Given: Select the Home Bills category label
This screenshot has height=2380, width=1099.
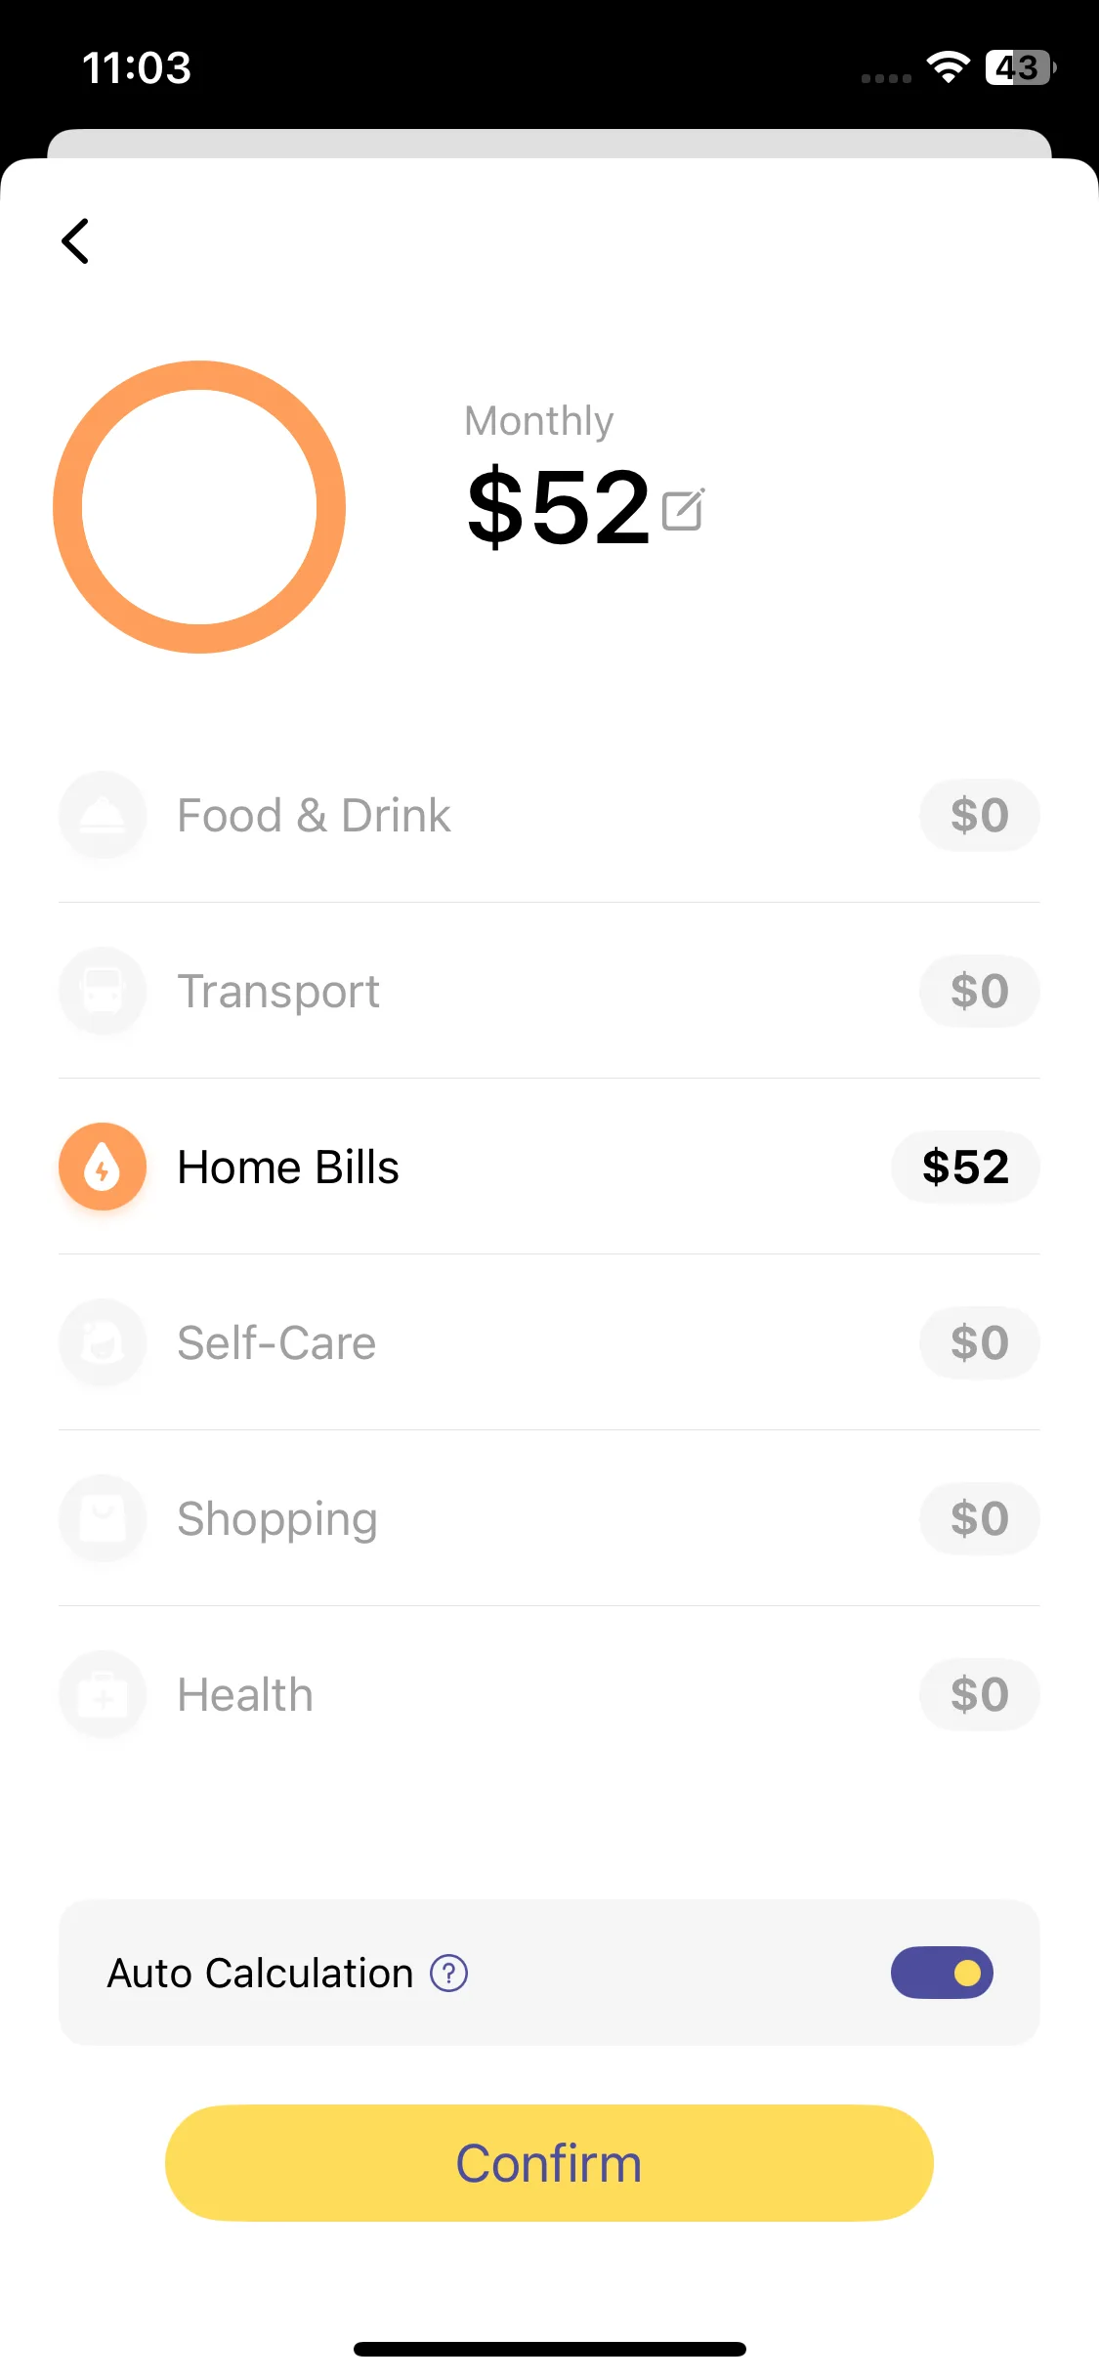Looking at the screenshot, I should (x=288, y=1167).
